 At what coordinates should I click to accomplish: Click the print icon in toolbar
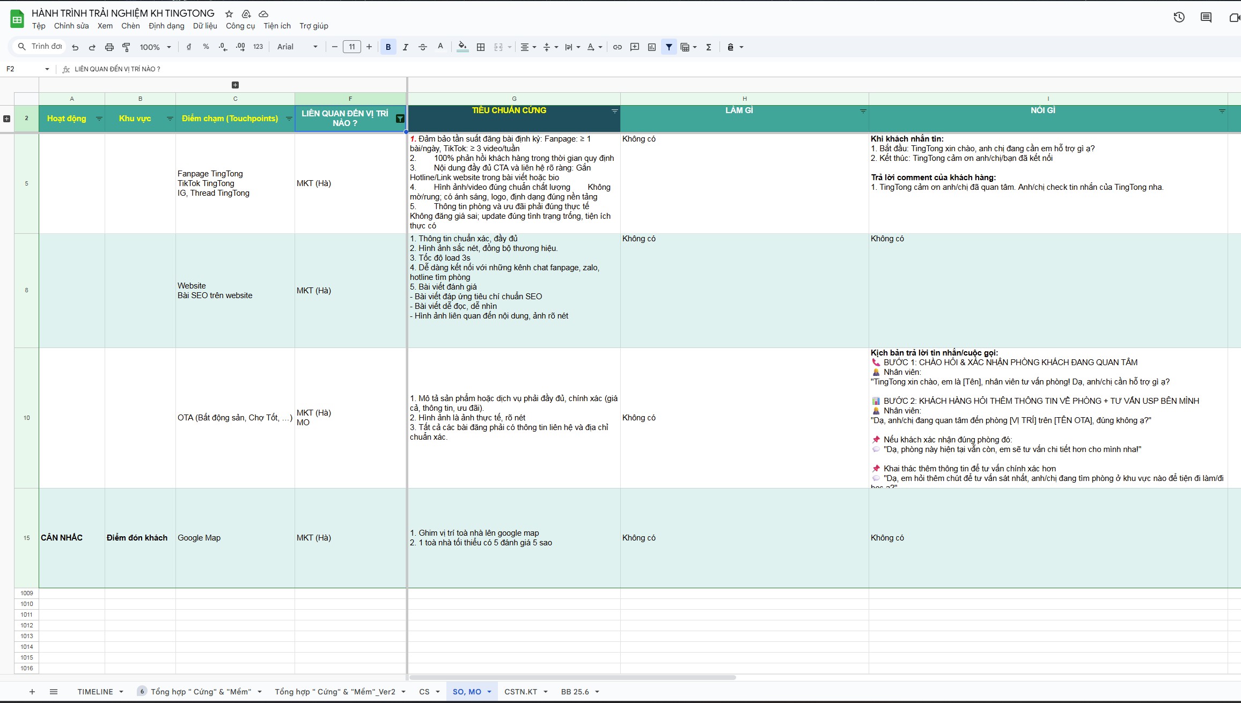point(109,47)
